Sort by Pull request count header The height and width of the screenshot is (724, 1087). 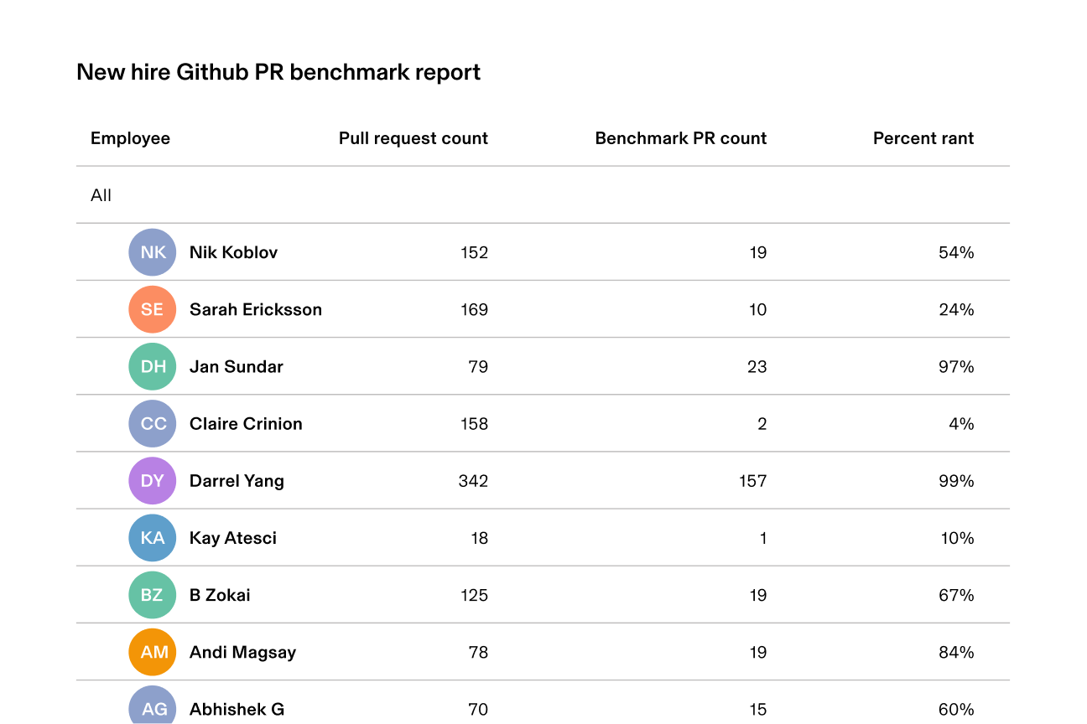coord(413,138)
